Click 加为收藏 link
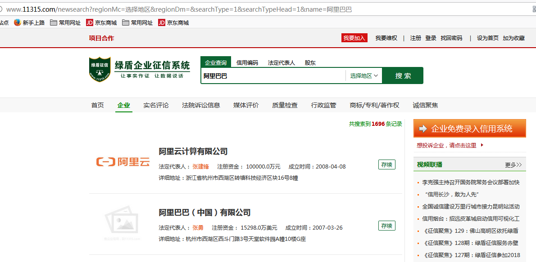536x262 pixels. pos(513,38)
